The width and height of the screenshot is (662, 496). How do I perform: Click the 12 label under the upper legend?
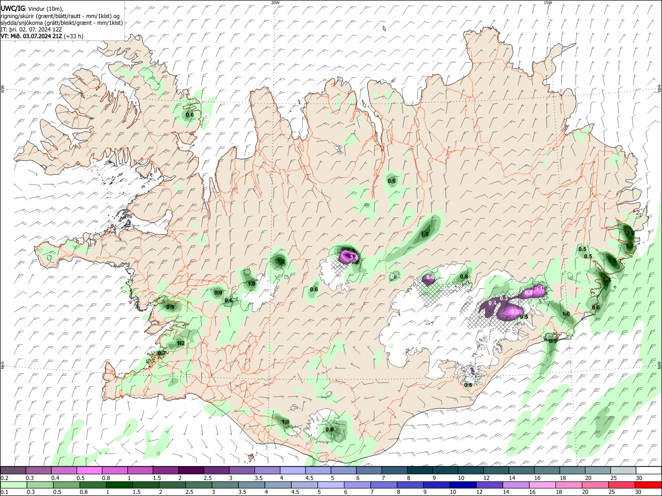(x=486, y=478)
